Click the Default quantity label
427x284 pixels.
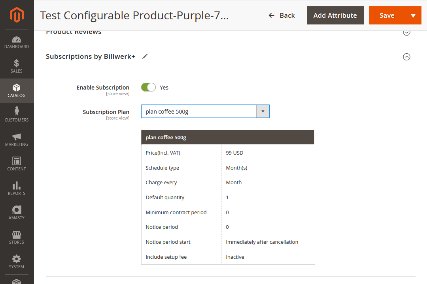pyautogui.click(x=165, y=197)
